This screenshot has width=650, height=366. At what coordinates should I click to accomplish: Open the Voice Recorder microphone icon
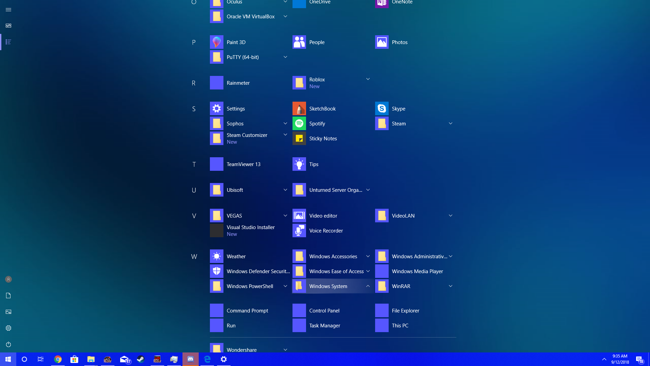pos(299,230)
